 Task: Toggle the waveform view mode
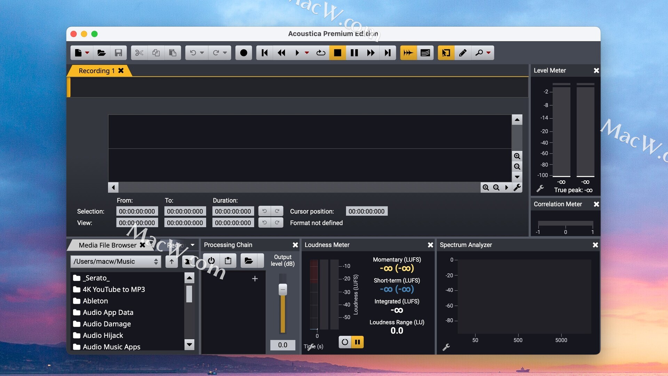point(408,53)
